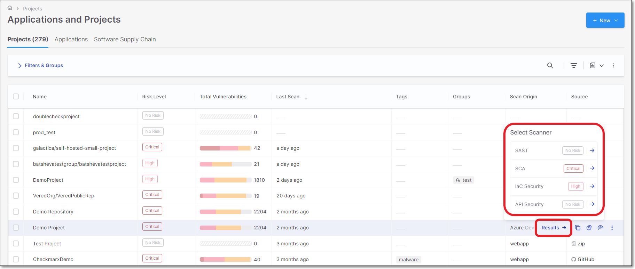635x269 pixels.
Task: Go to the home breadcrumb icon
Action: pos(10,8)
